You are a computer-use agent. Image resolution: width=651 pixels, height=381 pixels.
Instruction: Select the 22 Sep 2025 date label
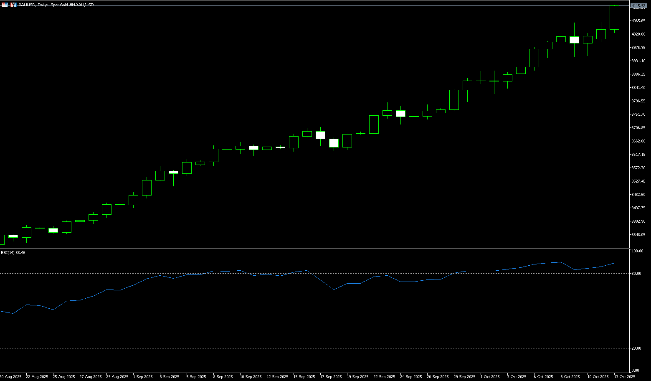tap(384, 377)
